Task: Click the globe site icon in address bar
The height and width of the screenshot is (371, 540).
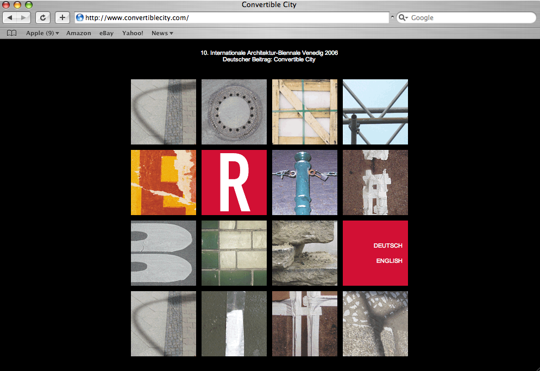Action: tap(80, 18)
